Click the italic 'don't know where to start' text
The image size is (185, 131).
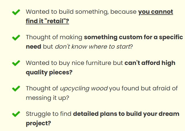92,47
